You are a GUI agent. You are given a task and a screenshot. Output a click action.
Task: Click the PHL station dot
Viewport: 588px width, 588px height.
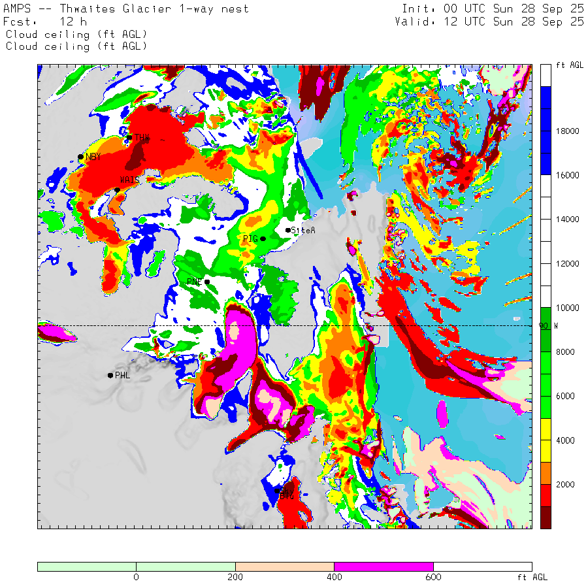click(110, 375)
